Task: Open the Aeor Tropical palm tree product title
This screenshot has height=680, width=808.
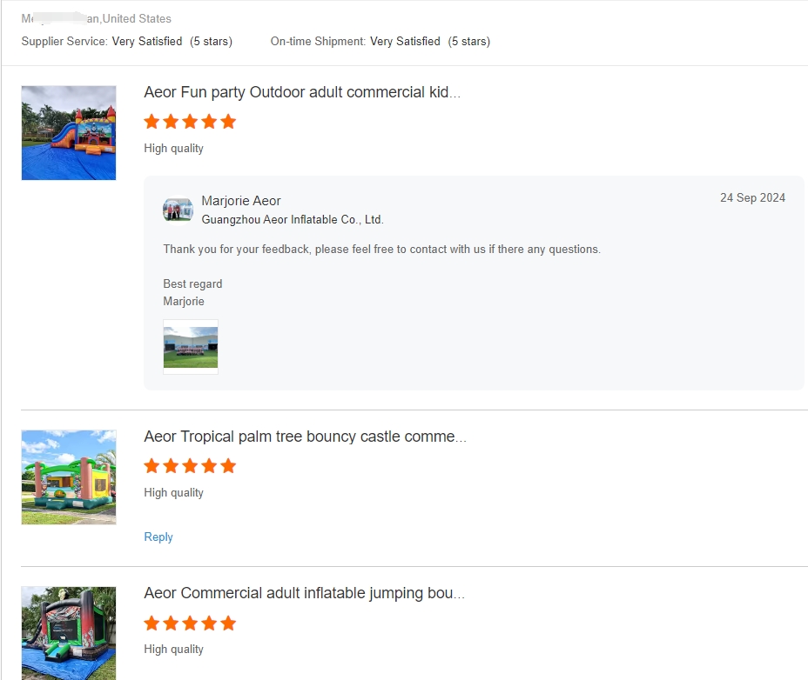Action: [x=305, y=437]
